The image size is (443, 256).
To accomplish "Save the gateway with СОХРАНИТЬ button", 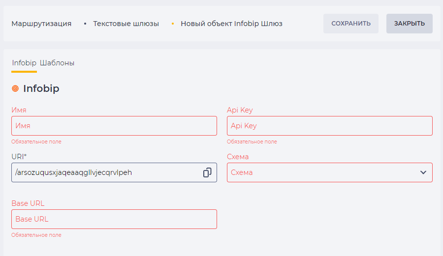I will (351, 24).
